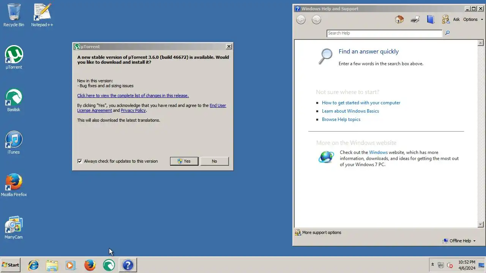Select the Mozilla Firefox desktop shortcut
The image size is (486, 273).
(14, 185)
